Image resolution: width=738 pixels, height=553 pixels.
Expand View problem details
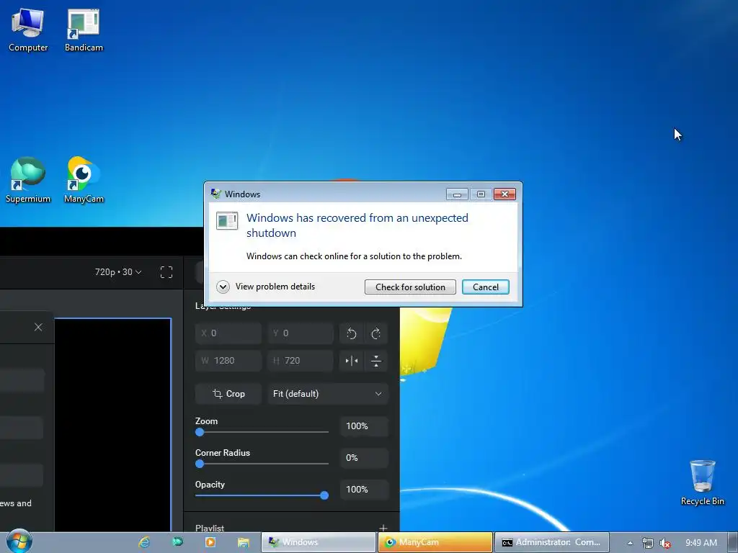(x=266, y=287)
